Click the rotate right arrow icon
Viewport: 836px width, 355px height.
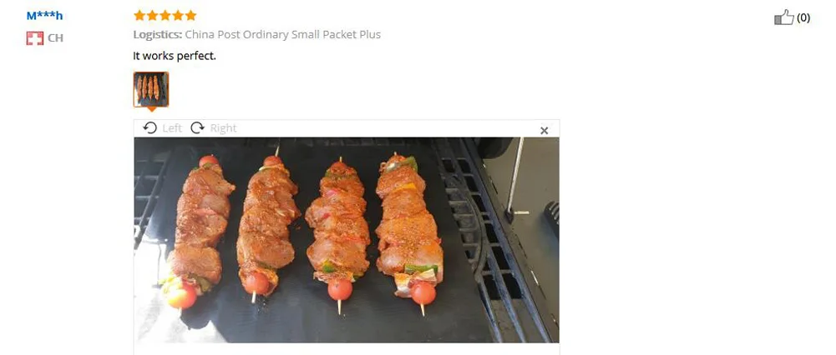coord(197,127)
